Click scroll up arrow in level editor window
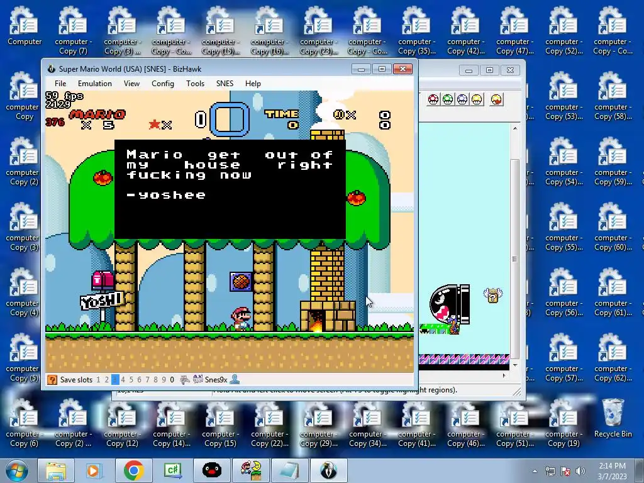 (515, 128)
